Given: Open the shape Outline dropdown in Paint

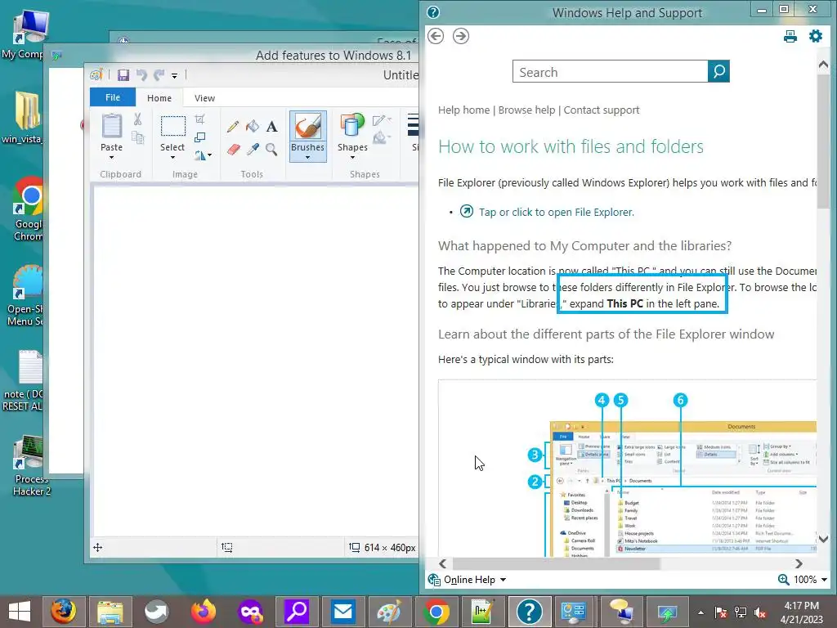Looking at the screenshot, I should pyautogui.click(x=382, y=120).
